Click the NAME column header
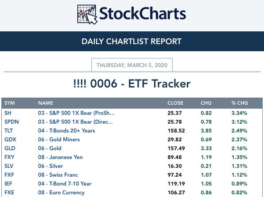This screenshot has width=264, height=197. (x=46, y=103)
